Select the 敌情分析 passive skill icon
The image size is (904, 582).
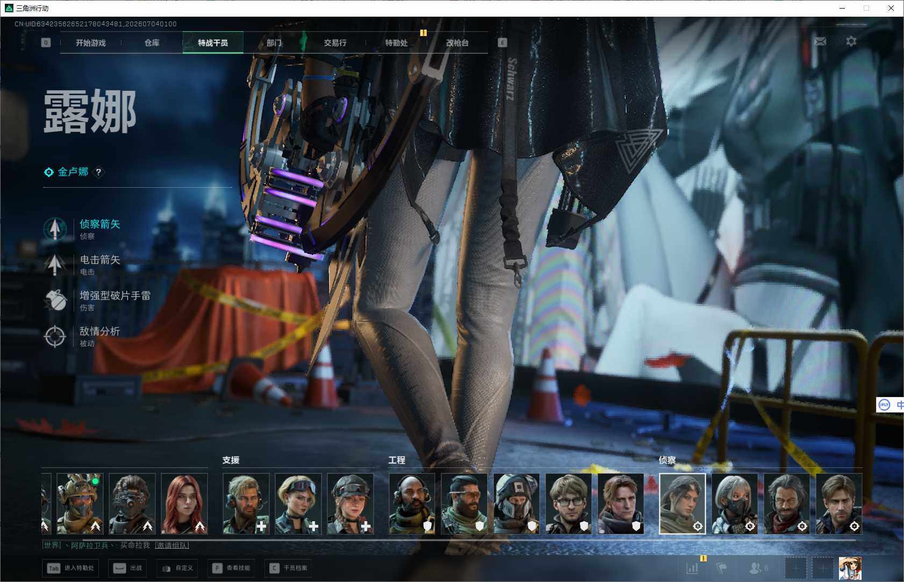(x=55, y=336)
